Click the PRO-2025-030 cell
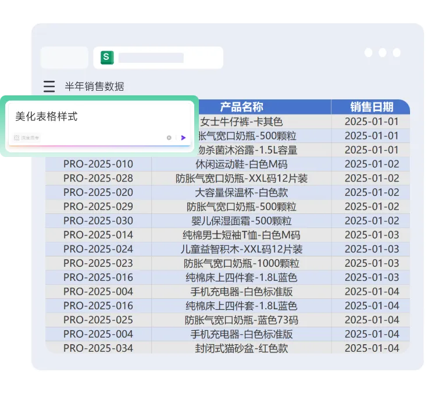Viewport: 442px width, 393px height. (98, 221)
